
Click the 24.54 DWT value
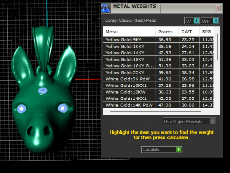coord(188,46)
